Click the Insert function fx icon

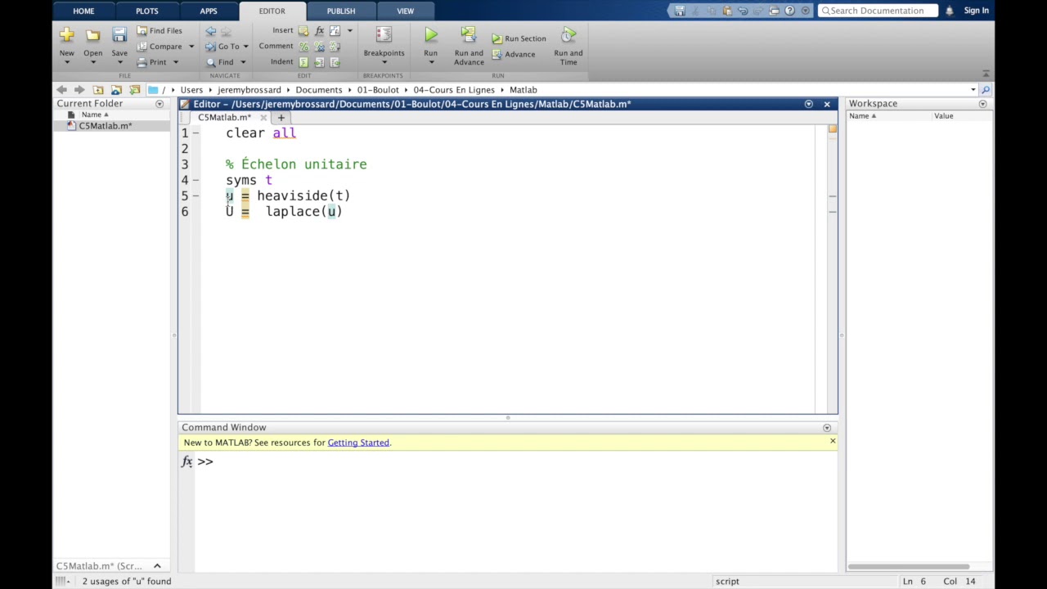[319, 31]
